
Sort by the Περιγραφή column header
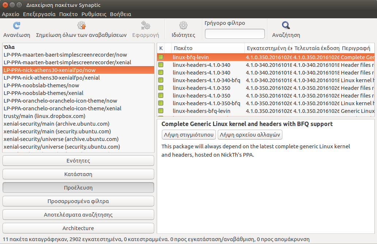[356, 48]
